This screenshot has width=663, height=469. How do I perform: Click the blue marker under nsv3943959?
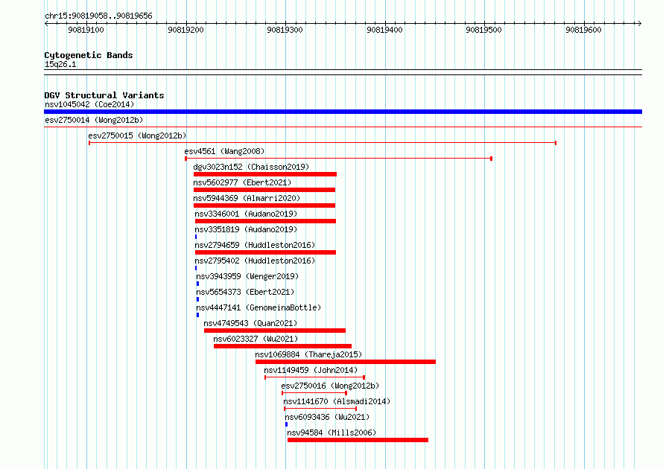(x=197, y=284)
